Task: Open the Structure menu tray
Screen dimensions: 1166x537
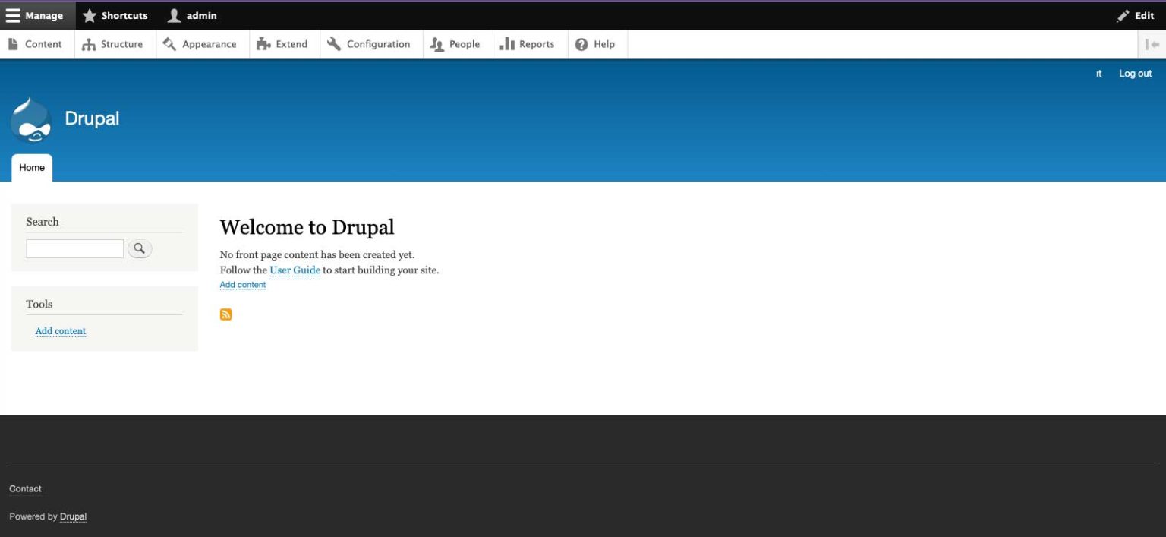Action: (89, 43)
